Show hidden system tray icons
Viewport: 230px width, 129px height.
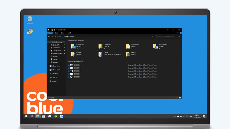click(175, 116)
